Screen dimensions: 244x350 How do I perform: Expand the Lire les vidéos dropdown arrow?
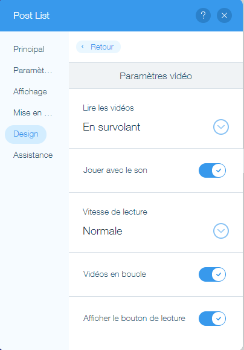click(221, 127)
